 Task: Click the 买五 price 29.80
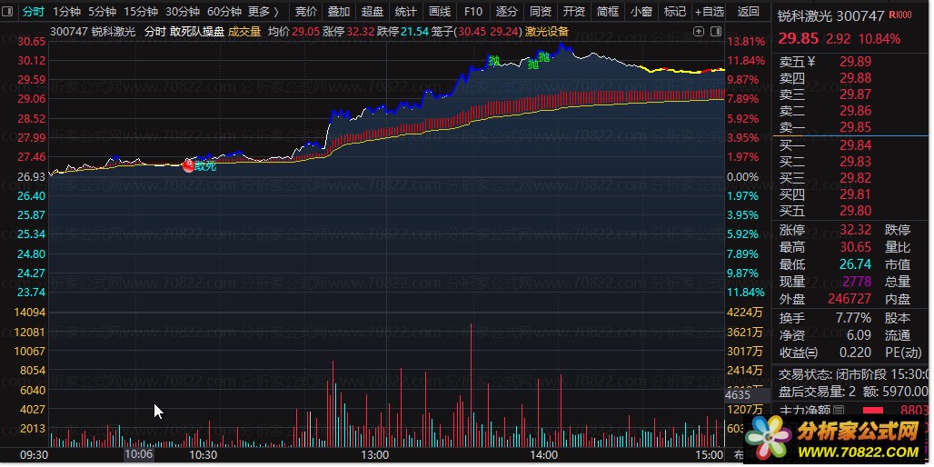[x=855, y=211]
